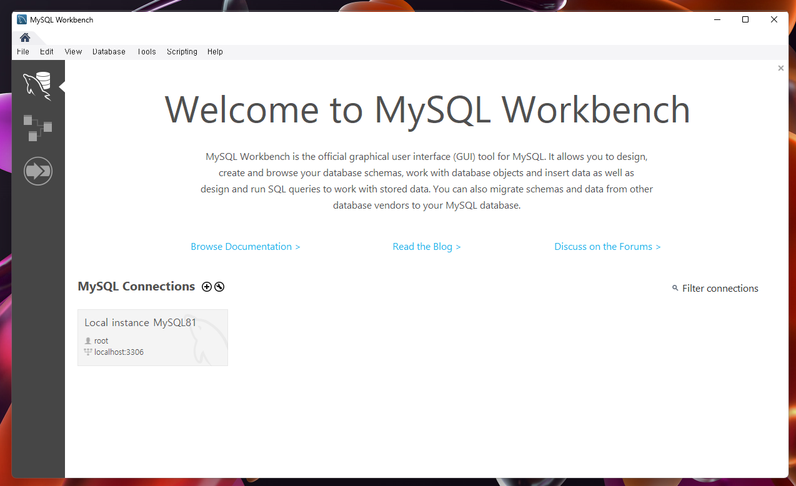Image resolution: width=796 pixels, height=486 pixels.
Task: Open the View menu
Action: coord(73,52)
